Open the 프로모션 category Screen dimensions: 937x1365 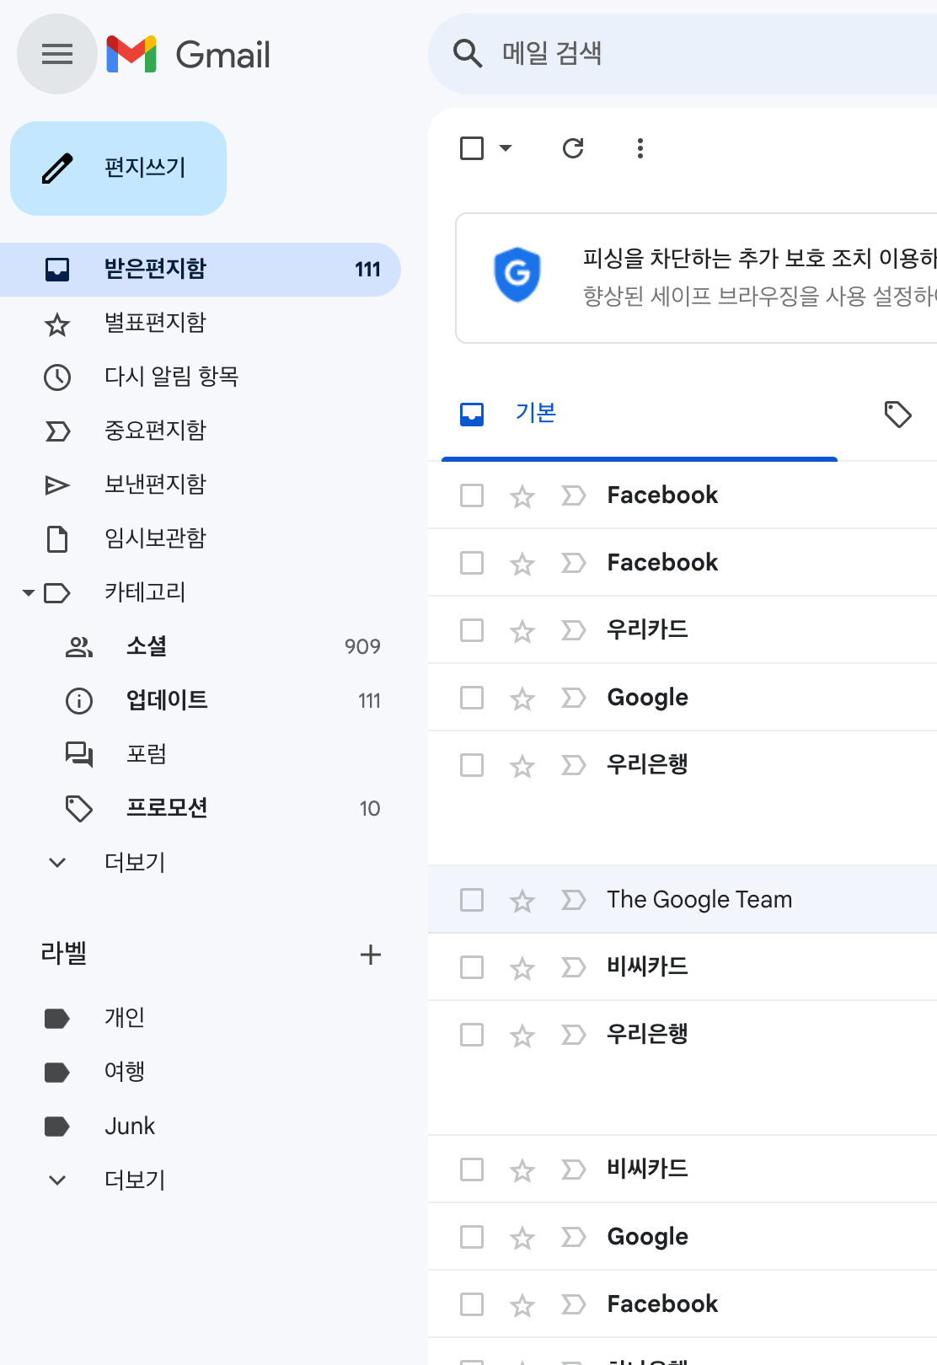(201, 808)
